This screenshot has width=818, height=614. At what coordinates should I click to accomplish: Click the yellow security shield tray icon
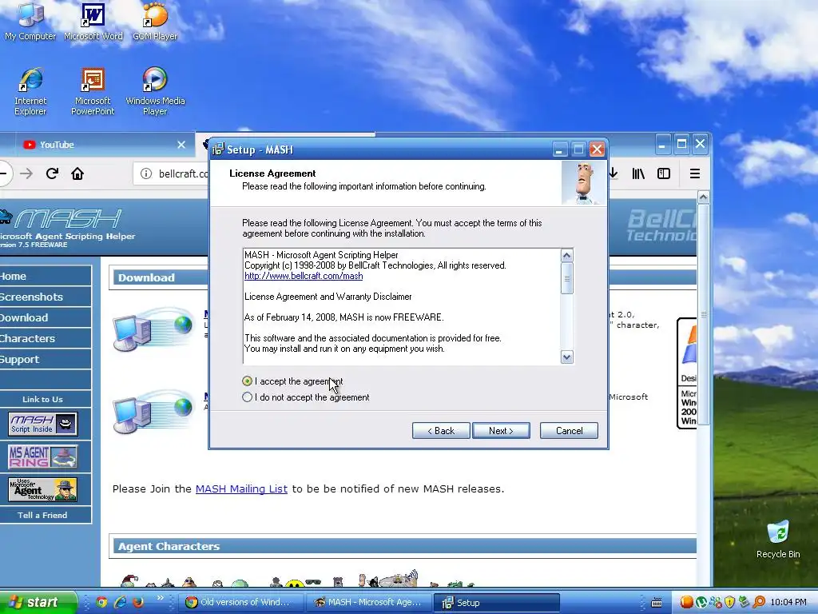[729, 602]
